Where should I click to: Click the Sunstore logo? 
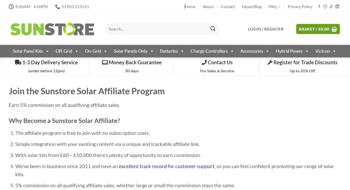[52, 29]
